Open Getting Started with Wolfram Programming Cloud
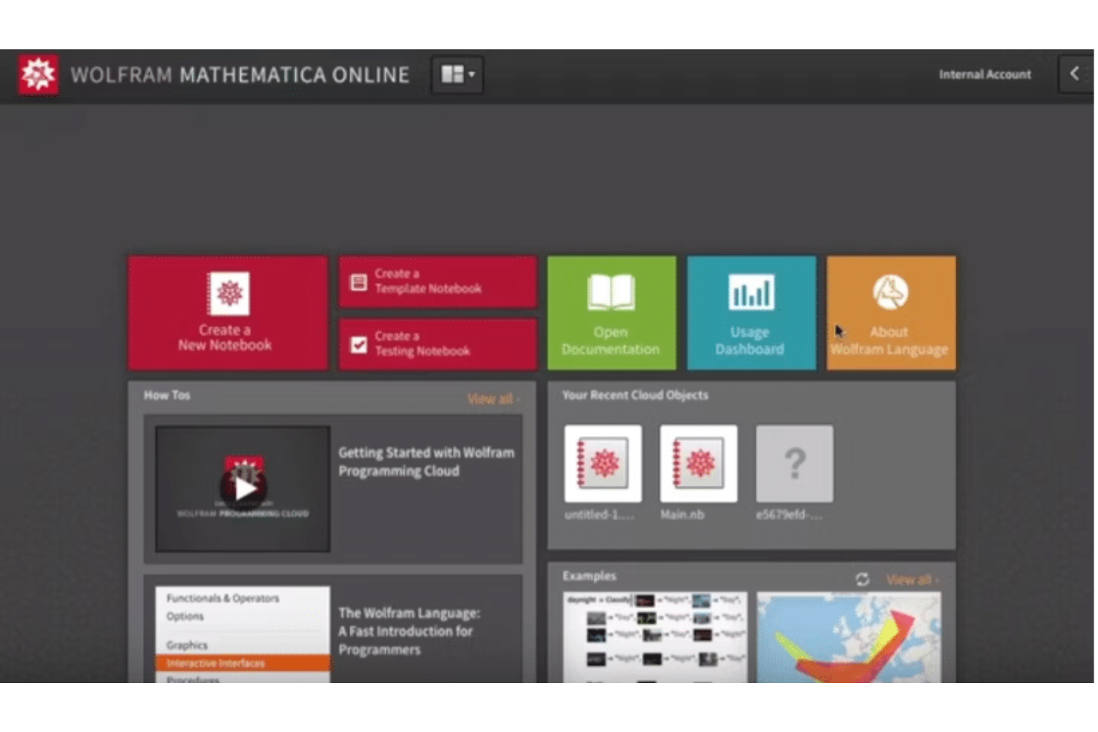Viewport: 1098px width, 732px height. pos(426,461)
